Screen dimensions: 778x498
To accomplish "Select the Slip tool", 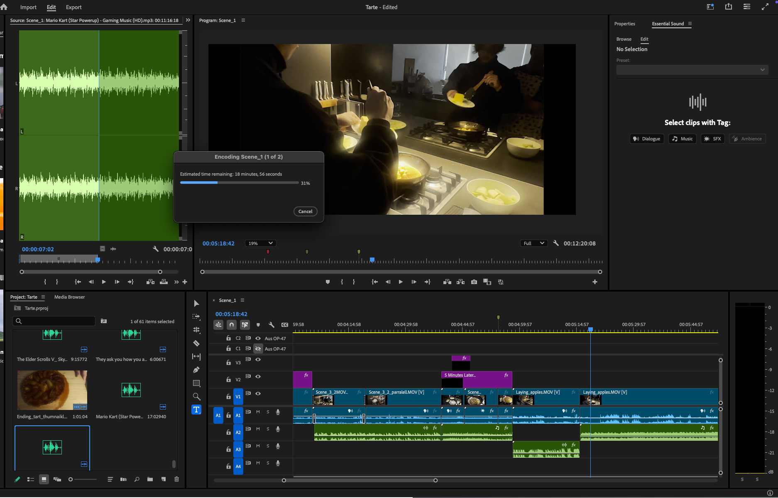I will click(196, 356).
